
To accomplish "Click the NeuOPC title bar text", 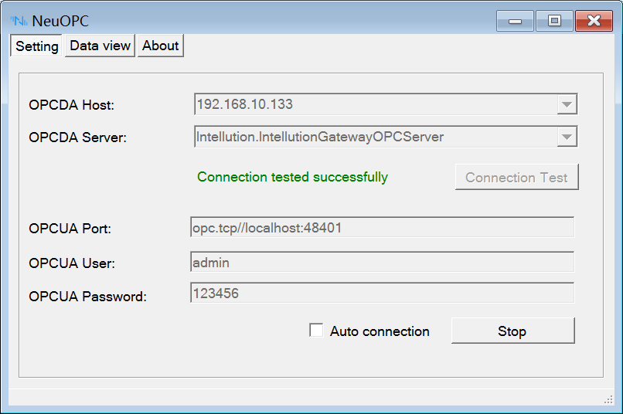I will pyautogui.click(x=60, y=21).
